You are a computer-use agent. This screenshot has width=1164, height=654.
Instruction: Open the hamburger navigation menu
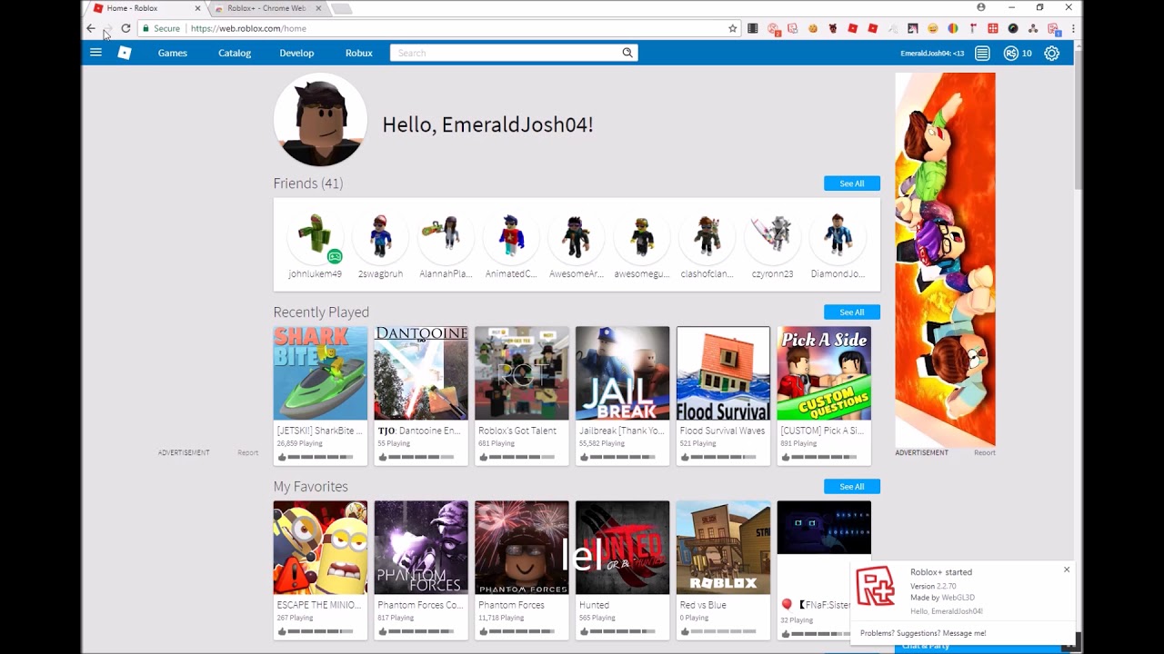95,53
